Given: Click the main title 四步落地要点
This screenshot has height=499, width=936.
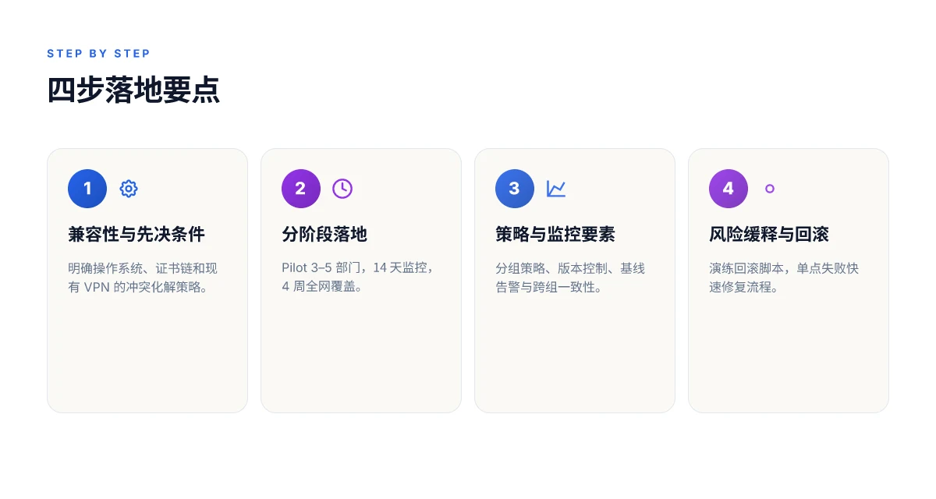Looking at the screenshot, I should point(133,90).
